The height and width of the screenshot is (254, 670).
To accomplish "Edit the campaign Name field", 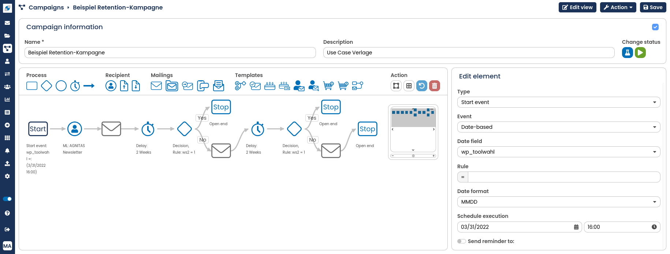I will point(170,53).
